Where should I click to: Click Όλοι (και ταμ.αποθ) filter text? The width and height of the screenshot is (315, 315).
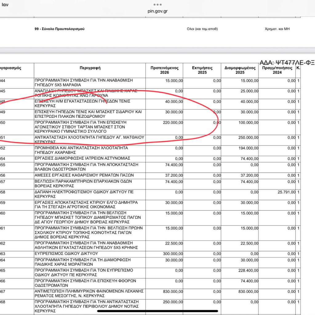click(202, 29)
